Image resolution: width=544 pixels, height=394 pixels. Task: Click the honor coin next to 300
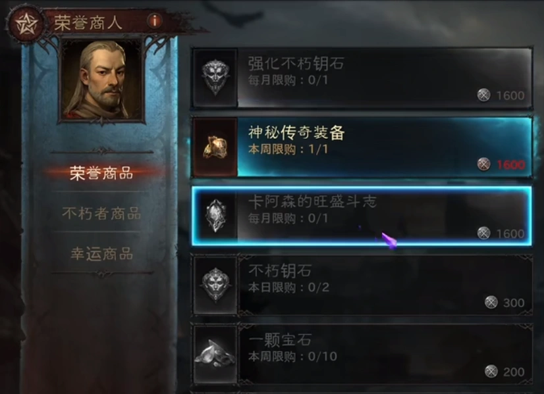[x=491, y=302]
